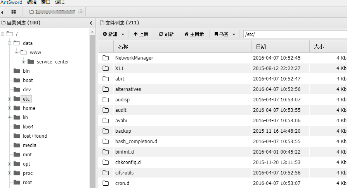
Task: Click the left tab-scroll arrow
Action: click(2, 12)
